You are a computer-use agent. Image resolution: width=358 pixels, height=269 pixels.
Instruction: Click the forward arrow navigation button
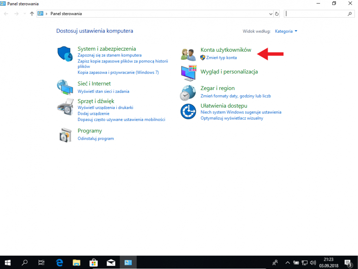(16, 14)
